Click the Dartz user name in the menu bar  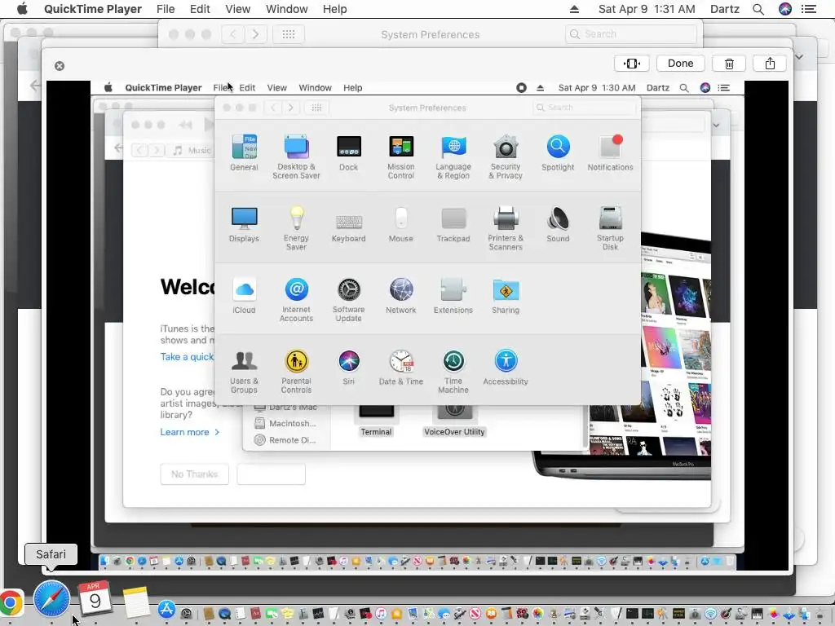(725, 9)
